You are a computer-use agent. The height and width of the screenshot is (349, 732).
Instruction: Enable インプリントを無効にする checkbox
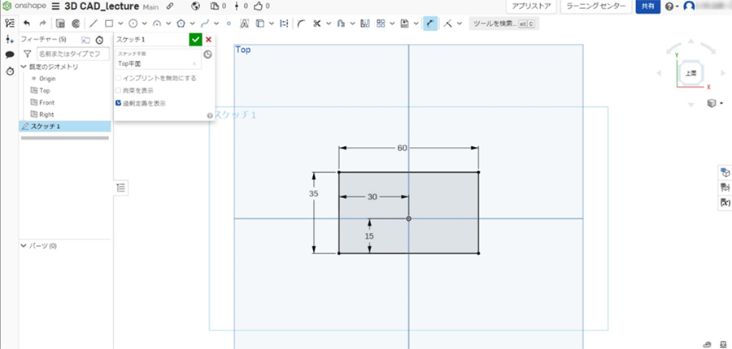119,78
